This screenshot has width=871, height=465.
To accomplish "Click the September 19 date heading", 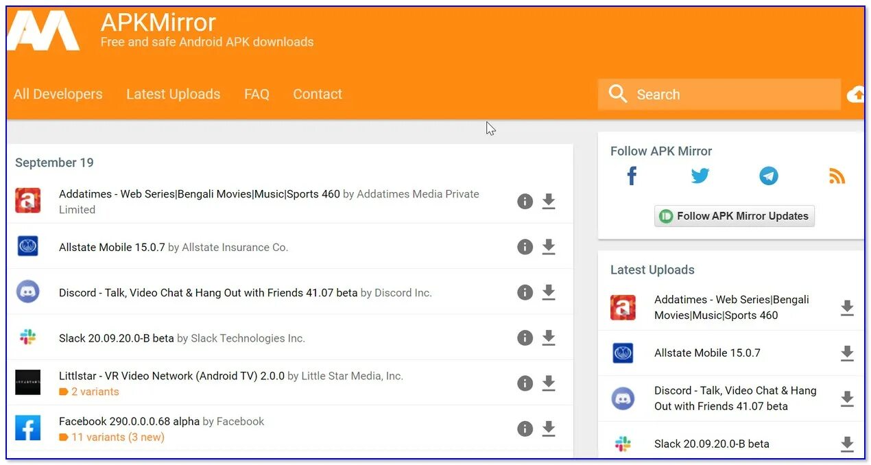I will pyautogui.click(x=54, y=163).
